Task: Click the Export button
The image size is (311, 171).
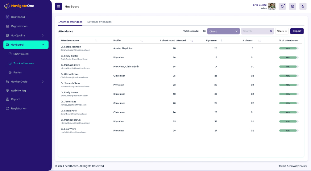Action: click(297, 31)
